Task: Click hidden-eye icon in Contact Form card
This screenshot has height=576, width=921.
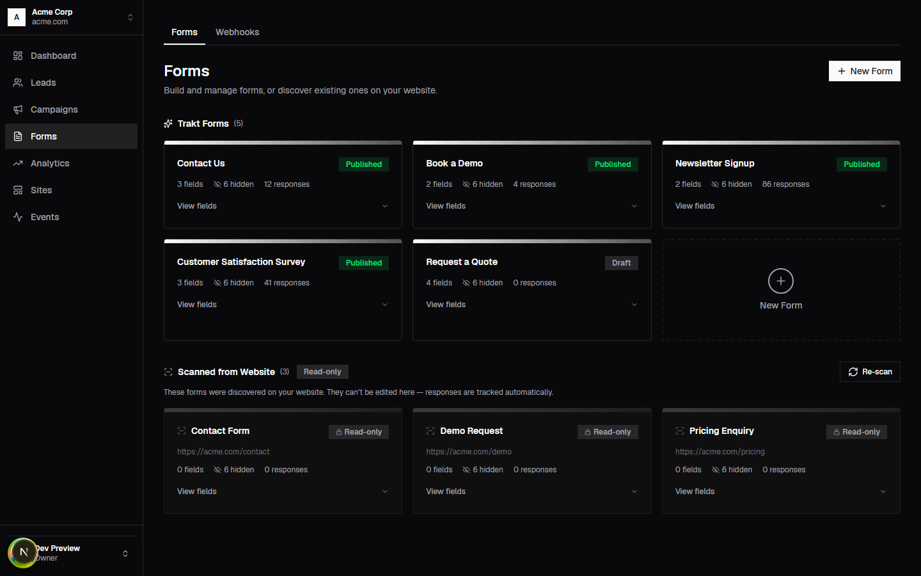Action: [217, 470]
